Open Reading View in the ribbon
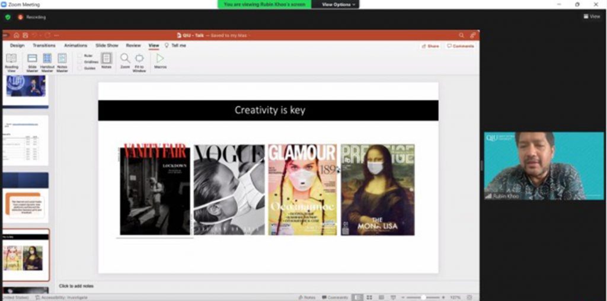Image resolution: width=607 pixels, height=301 pixels. (x=11, y=61)
